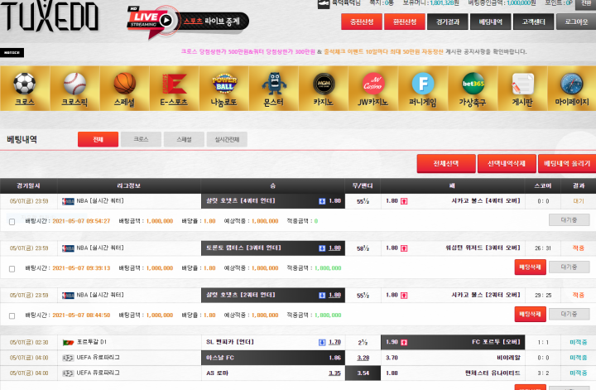
Task: Click up arrow beside 시카고 불스 2쿼터 오버
Action: (x=404, y=296)
